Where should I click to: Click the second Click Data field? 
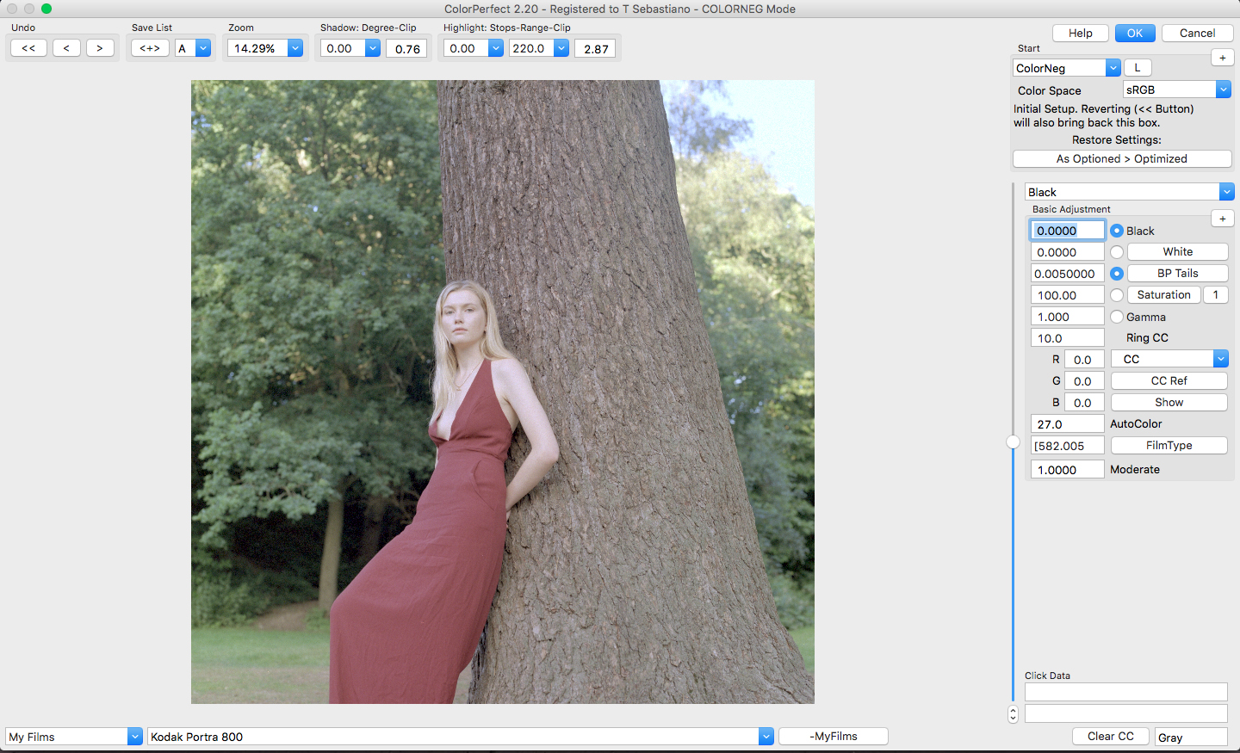1126,713
